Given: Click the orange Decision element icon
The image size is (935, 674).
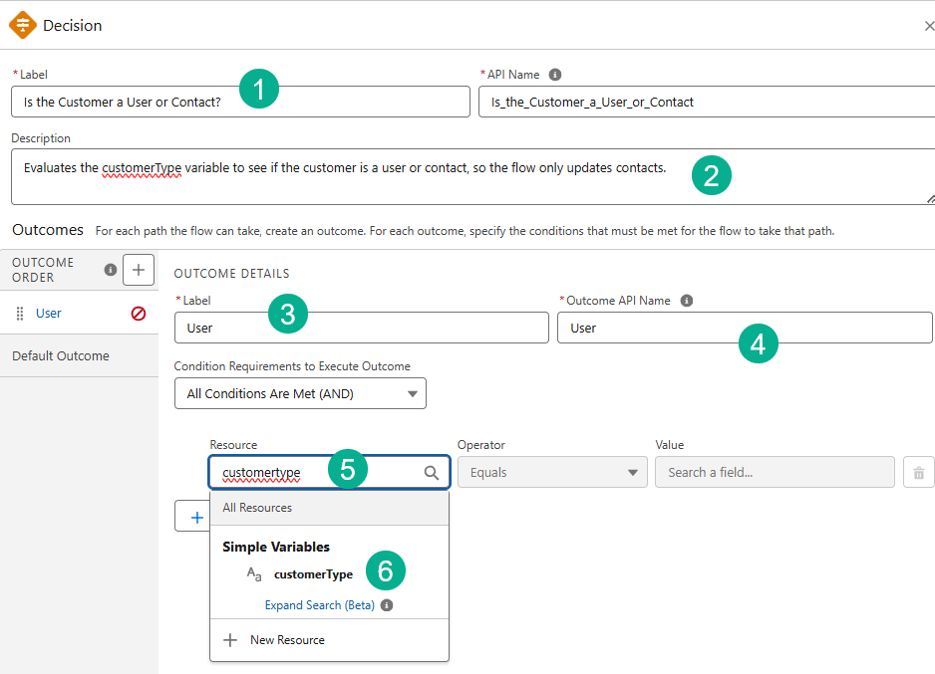Looking at the screenshot, I should [23, 25].
